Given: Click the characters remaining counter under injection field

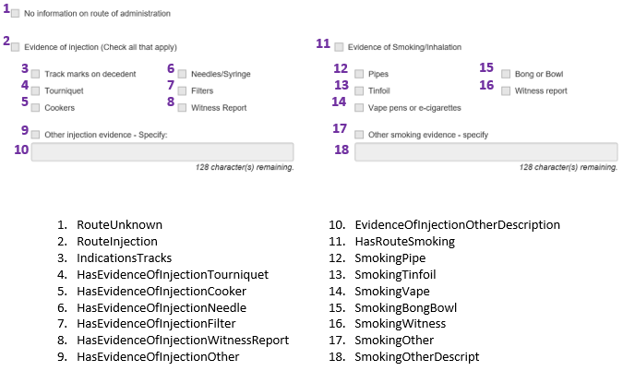Looking at the screenshot, I should (245, 168).
